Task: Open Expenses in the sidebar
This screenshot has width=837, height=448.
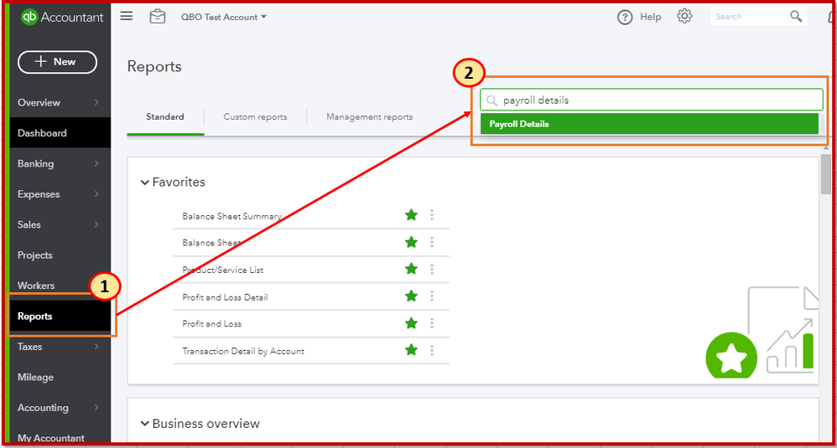Action: (39, 194)
